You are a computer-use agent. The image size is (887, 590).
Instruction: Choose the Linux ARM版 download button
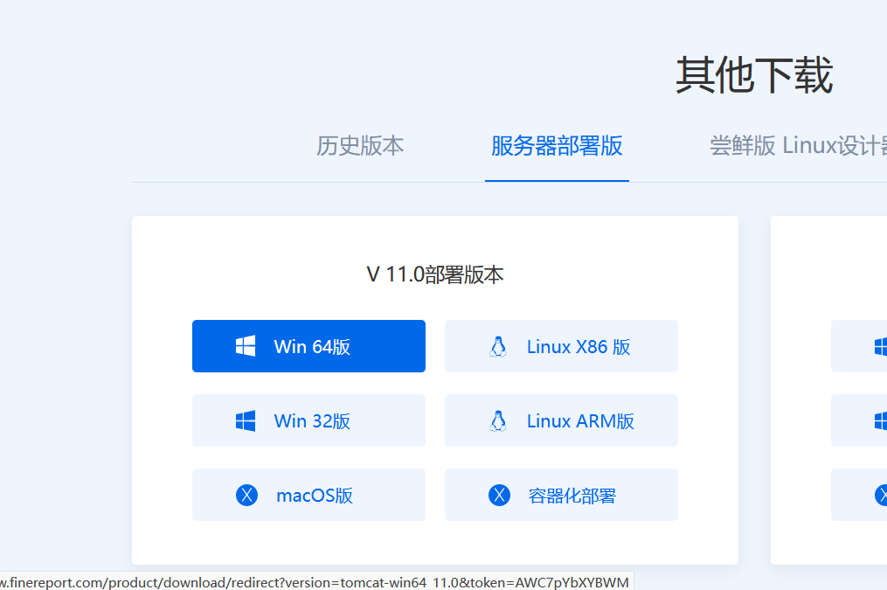(561, 420)
